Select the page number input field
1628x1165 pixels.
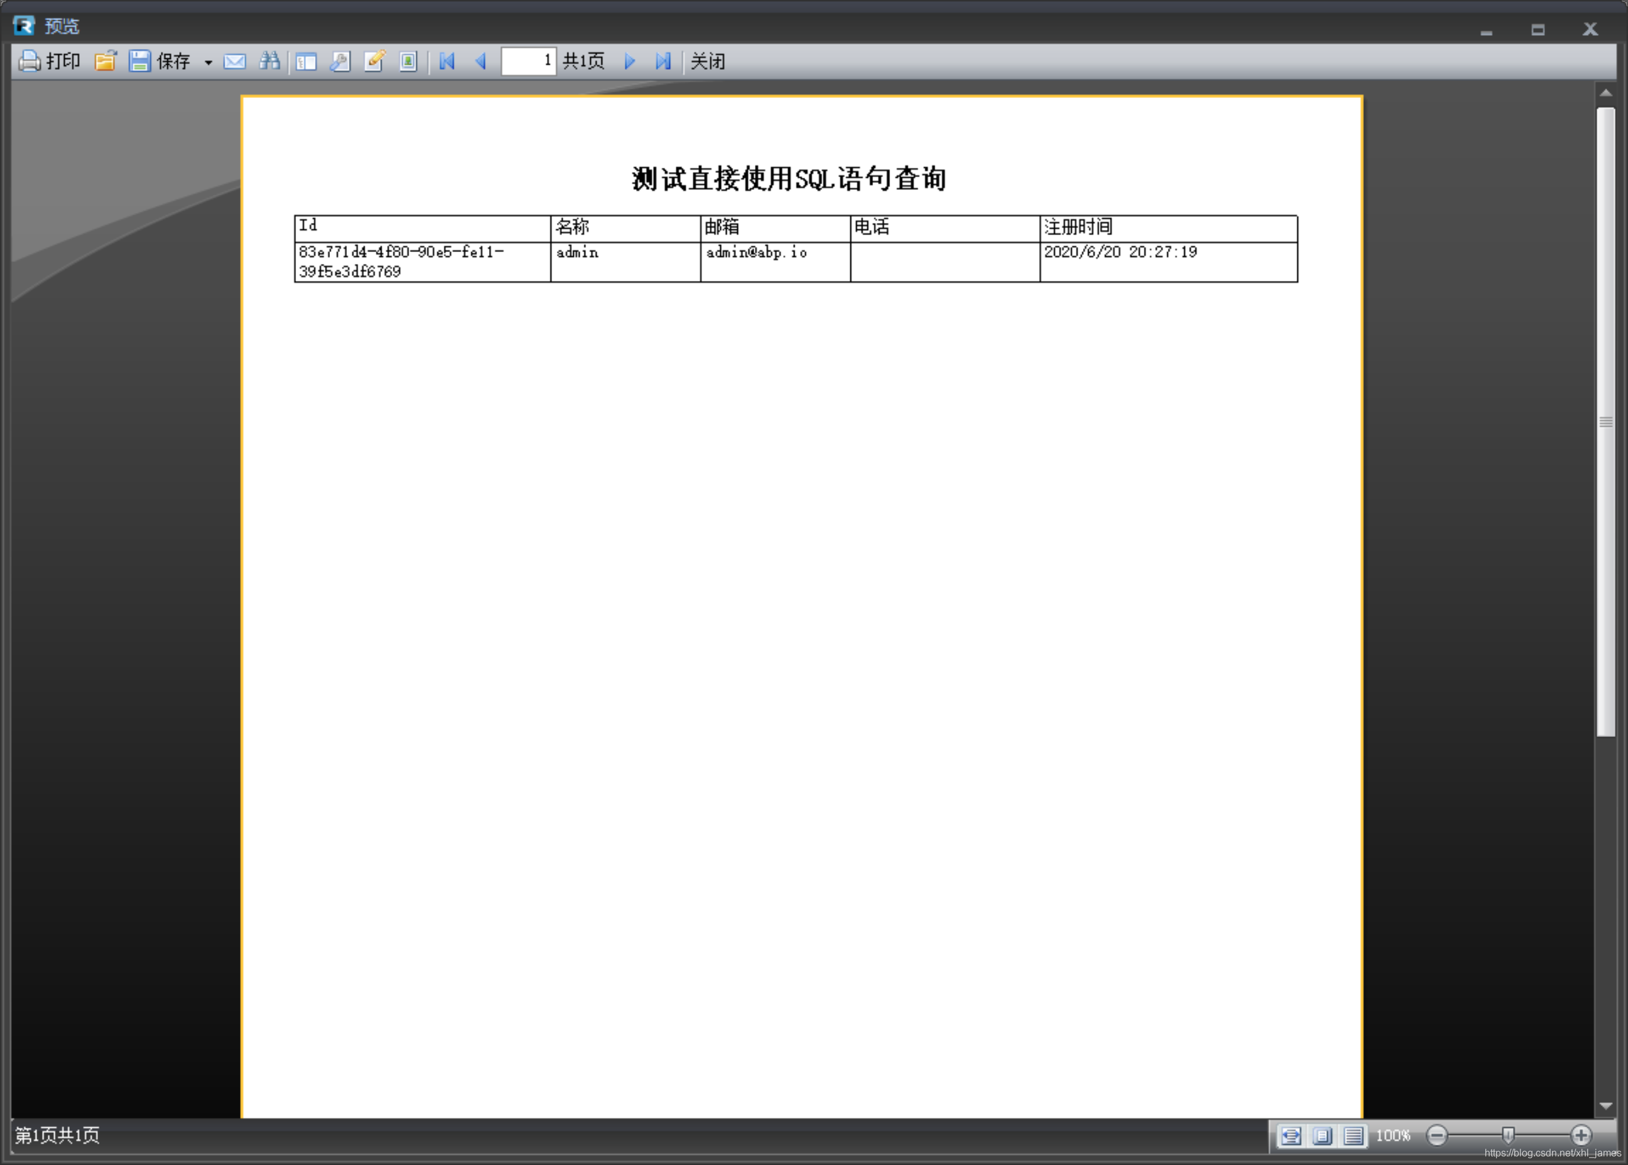[x=527, y=62]
